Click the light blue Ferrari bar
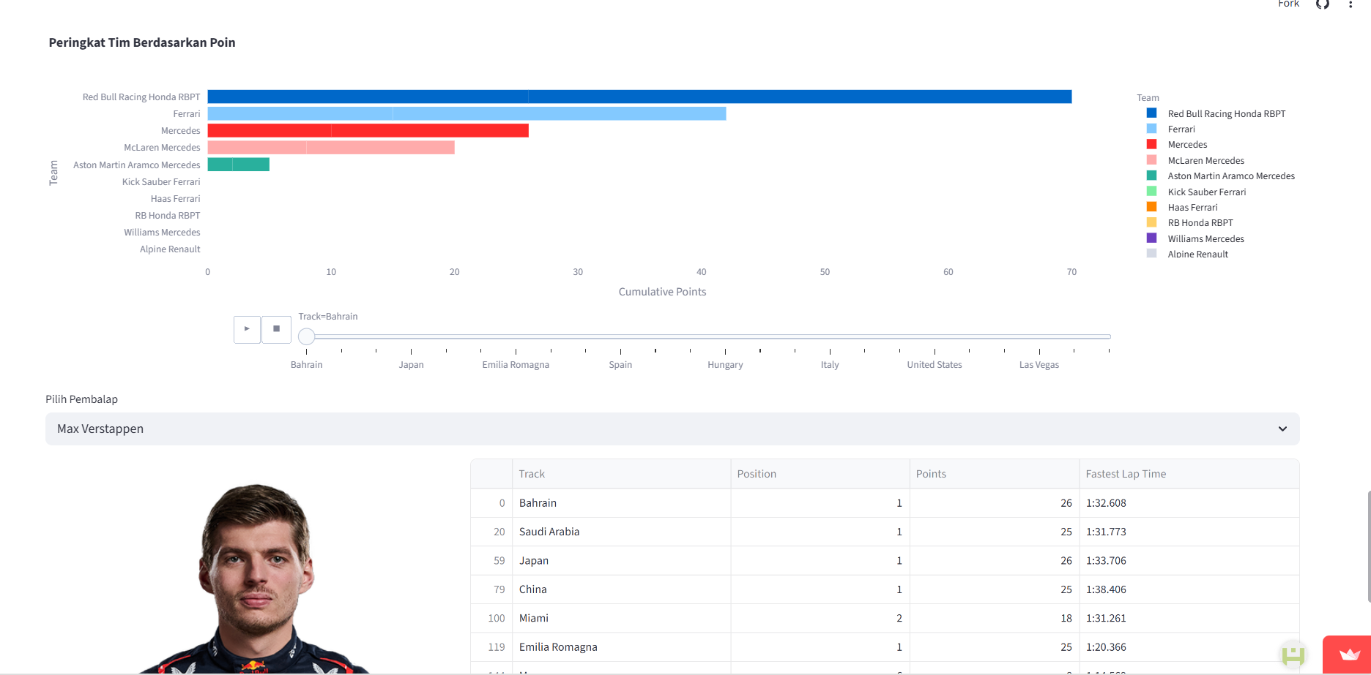The height and width of the screenshot is (675, 1371). tap(467, 113)
